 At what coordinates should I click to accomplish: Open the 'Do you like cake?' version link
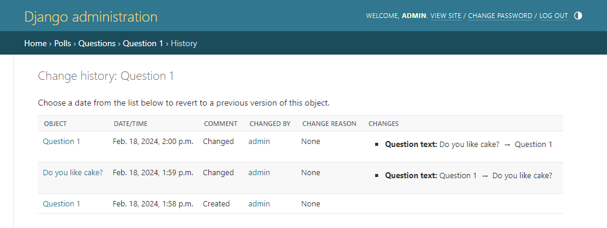(73, 173)
